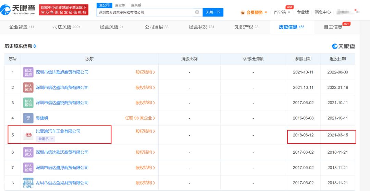Screen dimensions: 370x191
Task: Click the 天眼一下 search button
Action: [x=213, y=12]
